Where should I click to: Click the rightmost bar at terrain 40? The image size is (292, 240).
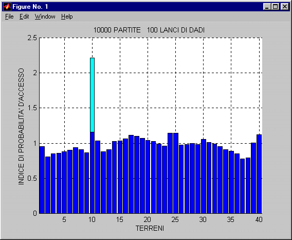(x=259, y=174)
